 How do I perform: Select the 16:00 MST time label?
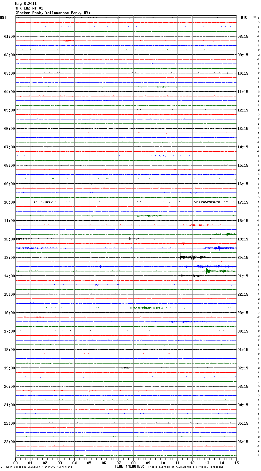(10, 313)
